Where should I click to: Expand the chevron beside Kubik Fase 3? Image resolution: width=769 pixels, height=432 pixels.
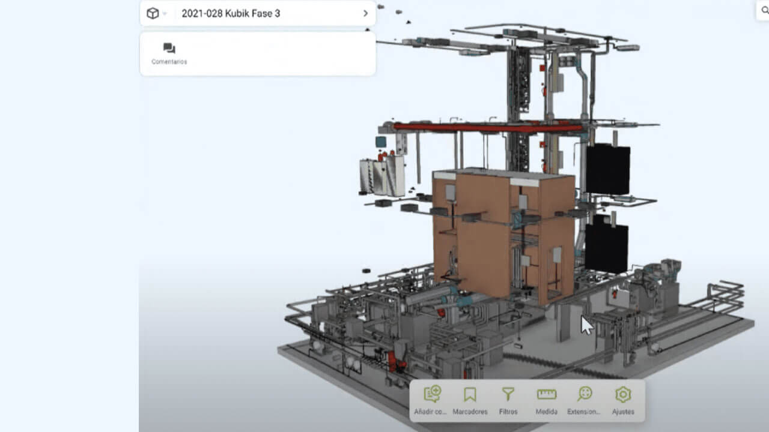pyautogui.click(x=365, y=13)
